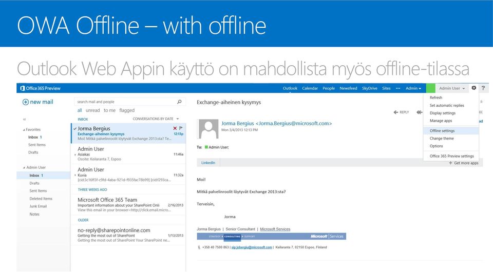This screenshot has height=272, width=493.
Task: Select Change theme menu item
Action: (451, 139)
